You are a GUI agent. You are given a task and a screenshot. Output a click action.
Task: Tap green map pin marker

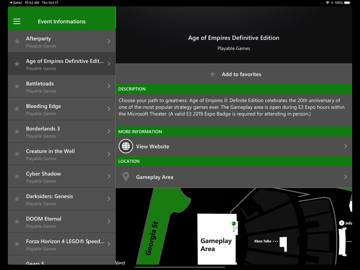click(x=234, y=226)
